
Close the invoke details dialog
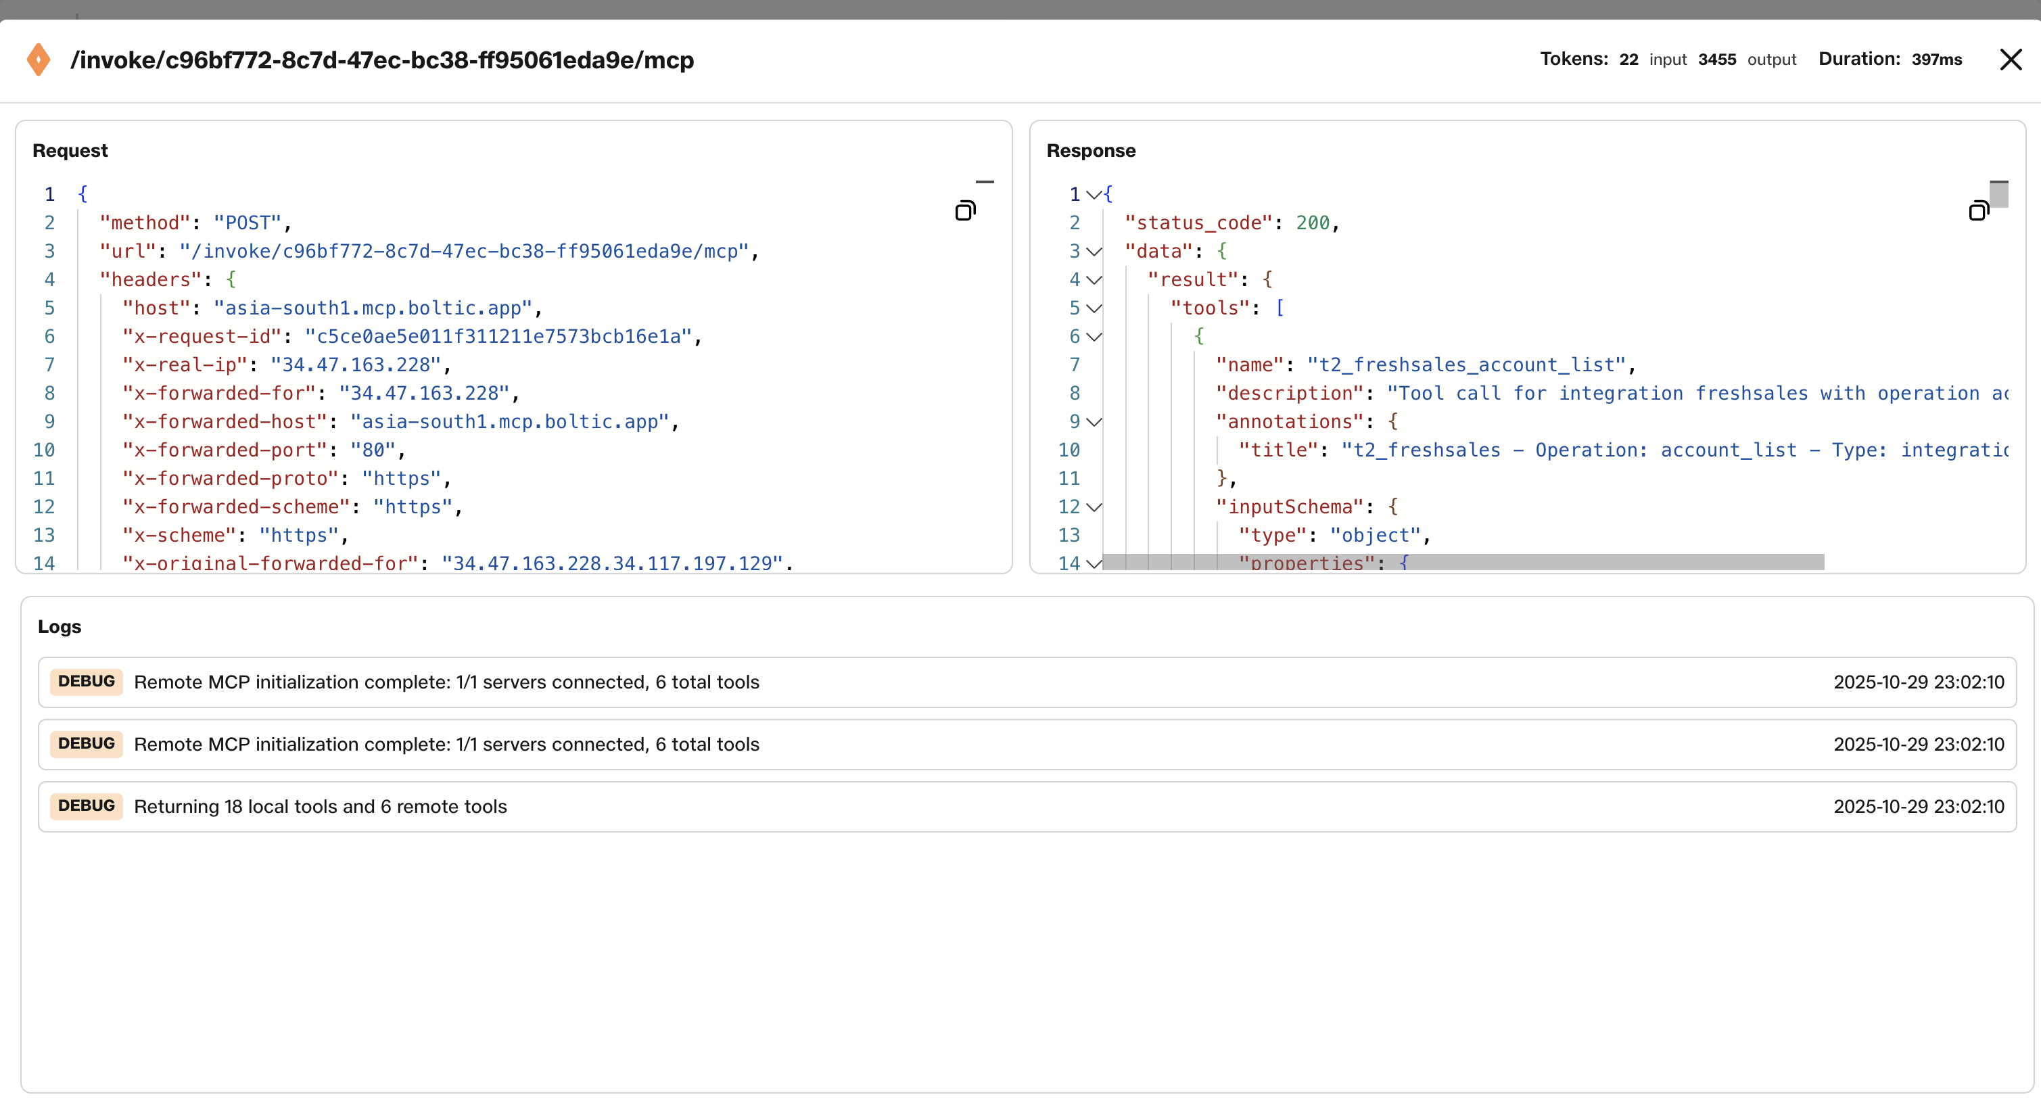tap(2010, 60)
